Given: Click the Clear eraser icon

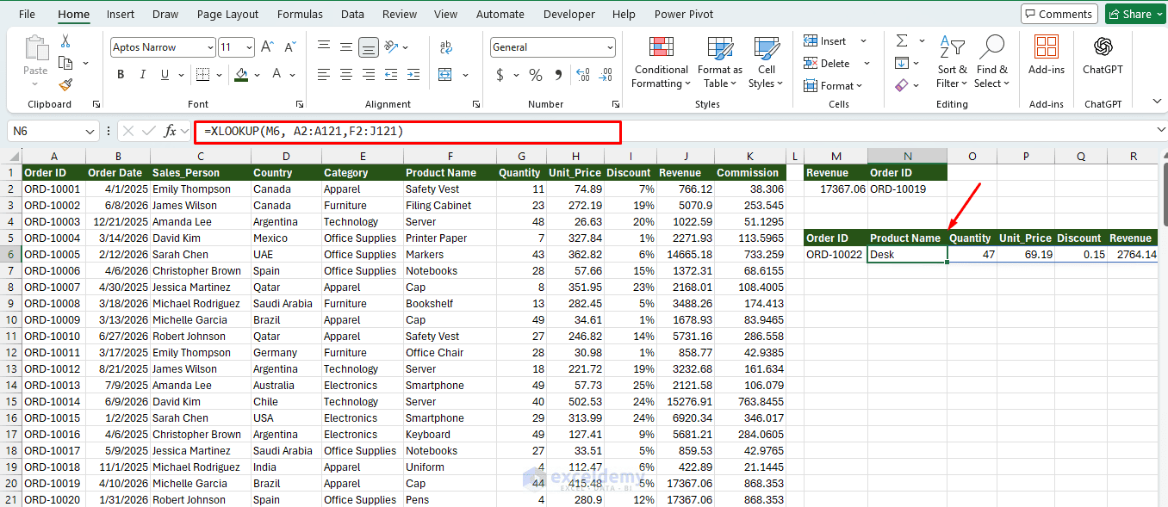Looking at the screenshot, I should tap(901, 85).
